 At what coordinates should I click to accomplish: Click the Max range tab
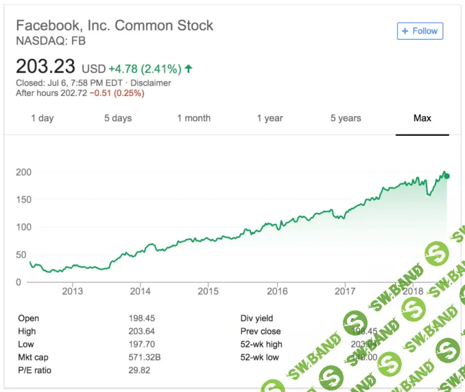point(422,118)
